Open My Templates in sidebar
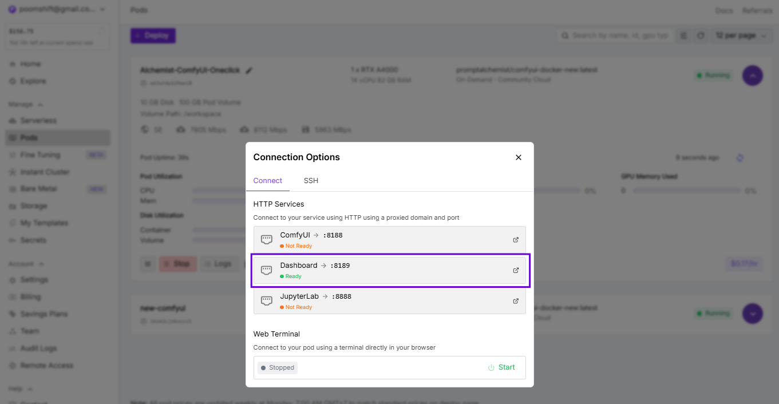The width and height of the screenshot is (779, 404). click(44, 223)
